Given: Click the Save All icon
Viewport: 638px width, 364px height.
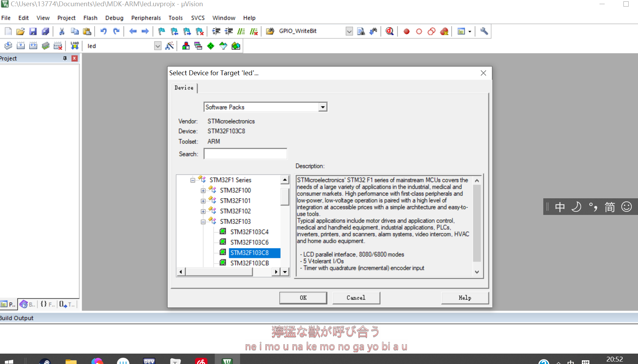Looking at the screenshot, I should (45, 31).
